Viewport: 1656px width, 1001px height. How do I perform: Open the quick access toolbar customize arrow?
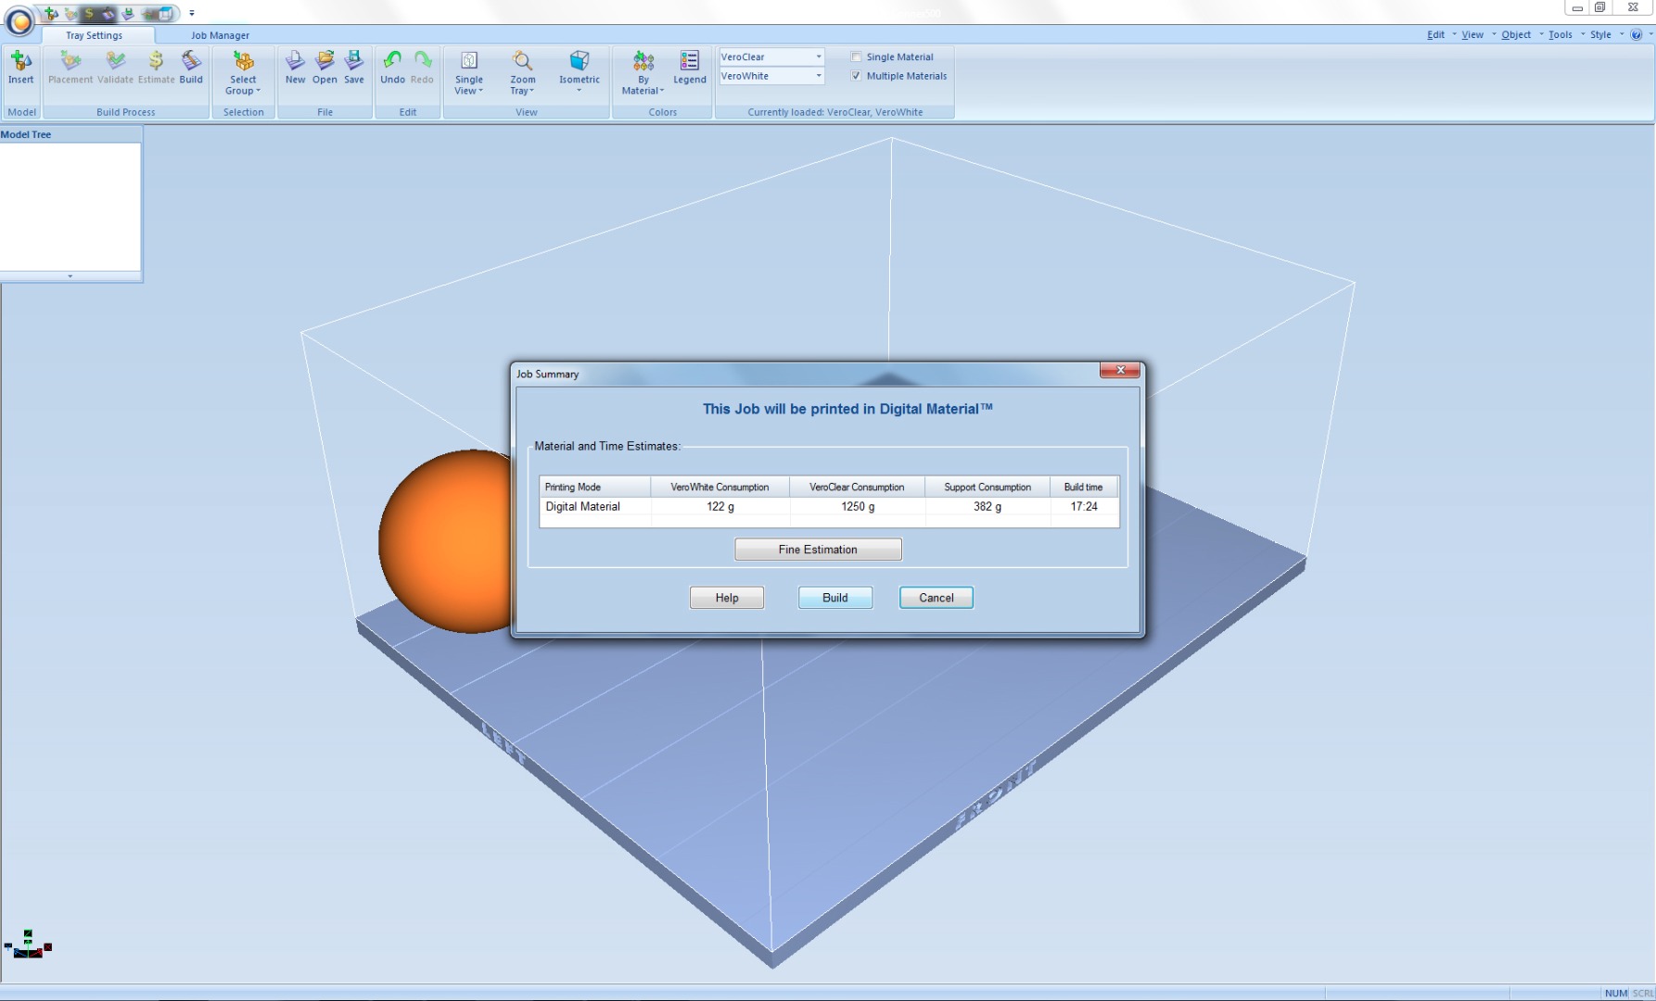[192, 14]
